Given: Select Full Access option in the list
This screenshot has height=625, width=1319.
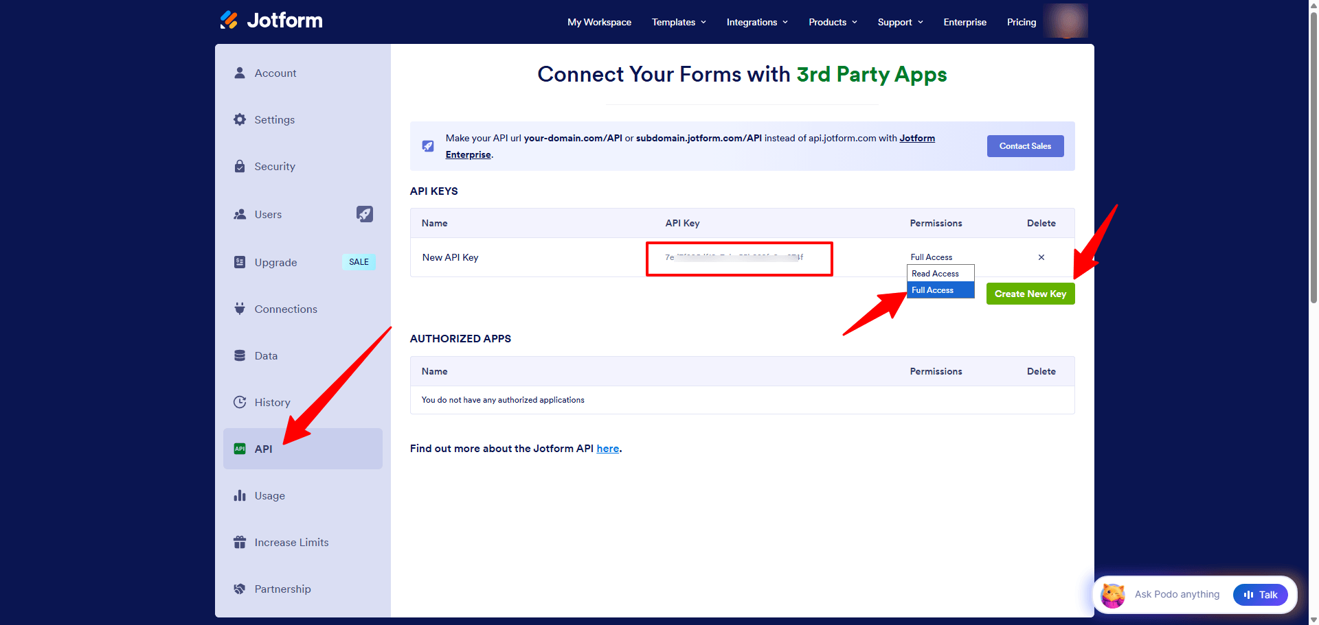Looking at the screenshot, I should coord(940,290).
